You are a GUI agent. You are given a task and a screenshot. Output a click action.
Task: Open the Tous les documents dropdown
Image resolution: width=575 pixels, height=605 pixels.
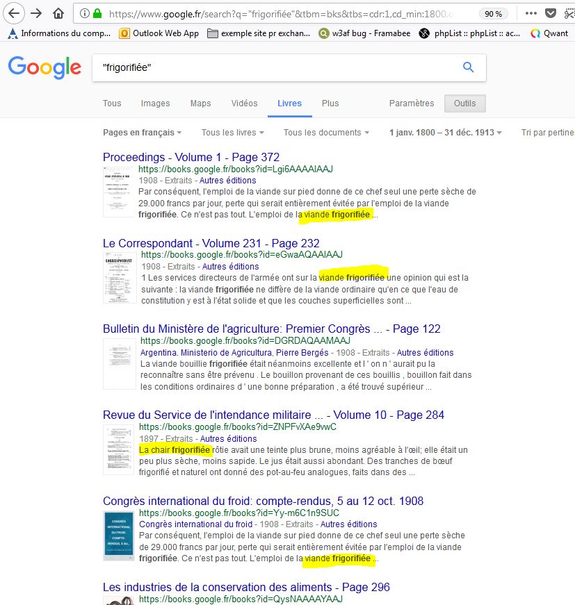coord(326,133)
